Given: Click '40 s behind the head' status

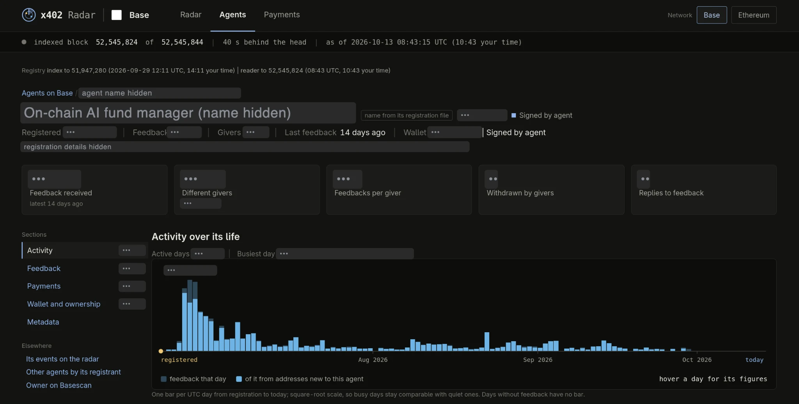Looking at the screenshot, I should [x=265, y=42].
